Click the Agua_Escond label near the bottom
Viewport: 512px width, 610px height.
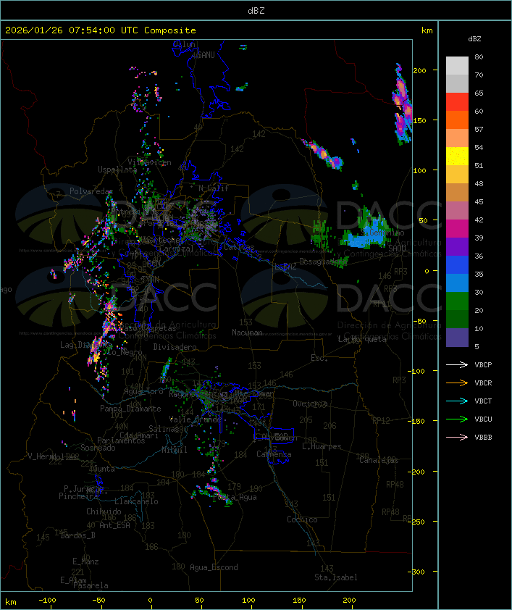coord(214,567)
